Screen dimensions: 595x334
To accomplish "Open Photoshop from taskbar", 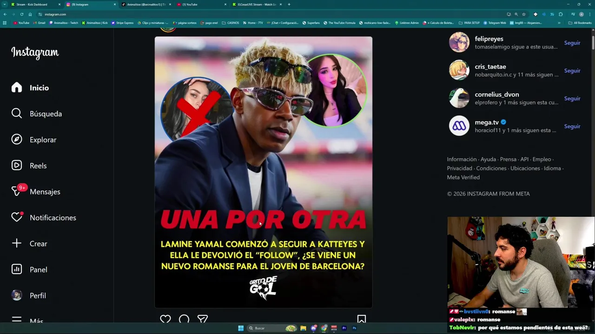I will pos(354,328).
